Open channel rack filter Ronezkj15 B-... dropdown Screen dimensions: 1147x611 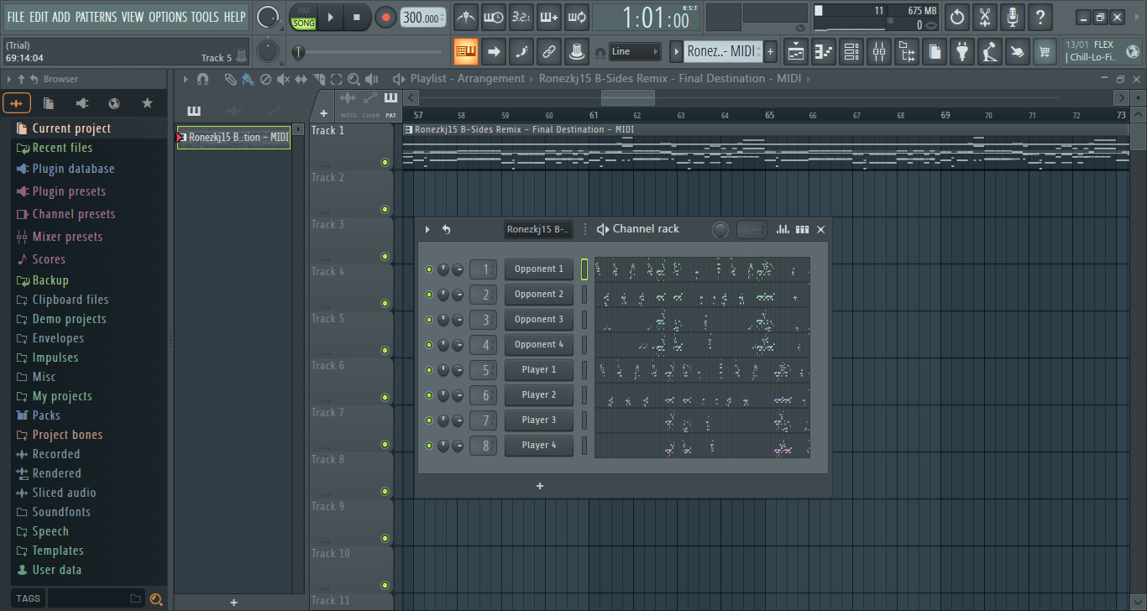538,229
